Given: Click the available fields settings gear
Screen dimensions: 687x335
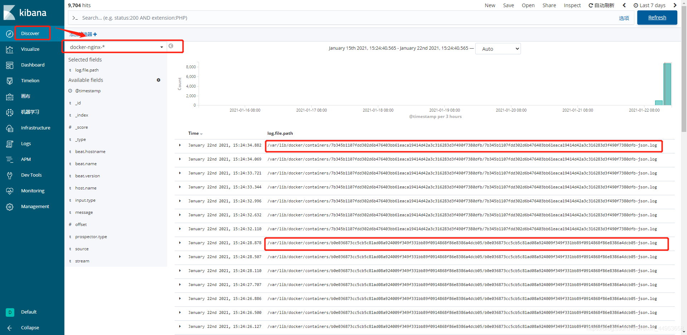Looking at the screenshot, I should (159, 80).
